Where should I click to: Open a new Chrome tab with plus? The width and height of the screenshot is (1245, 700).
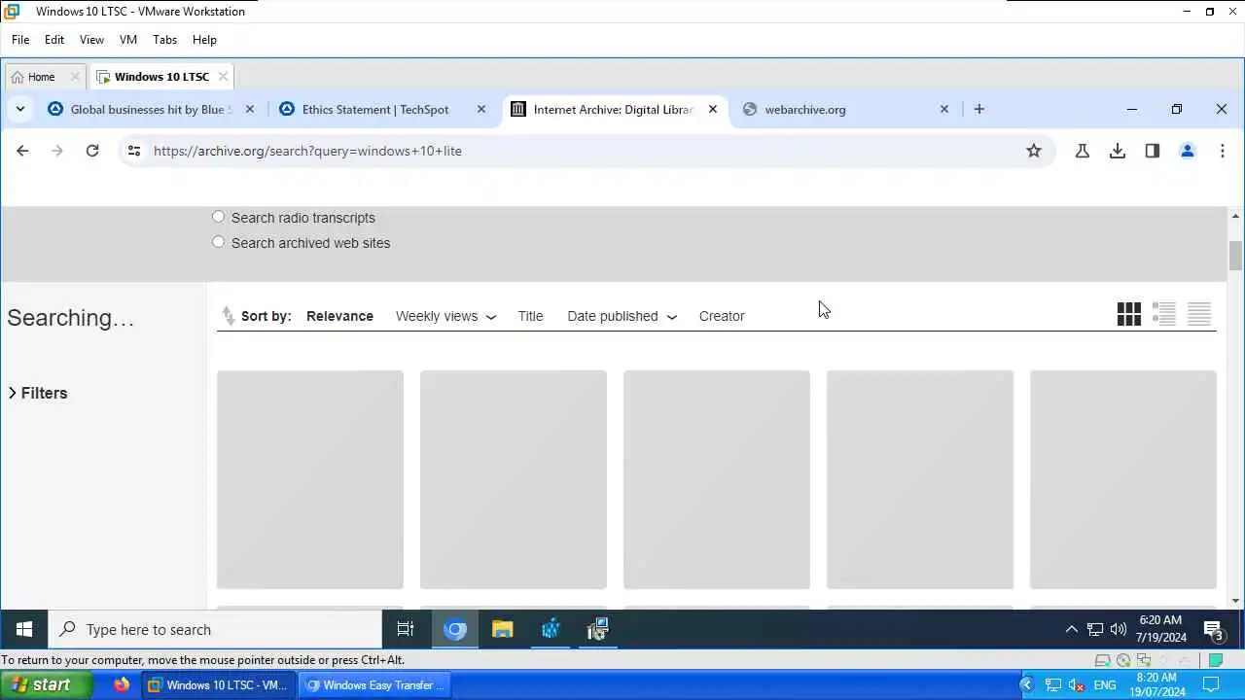[979, 109]
